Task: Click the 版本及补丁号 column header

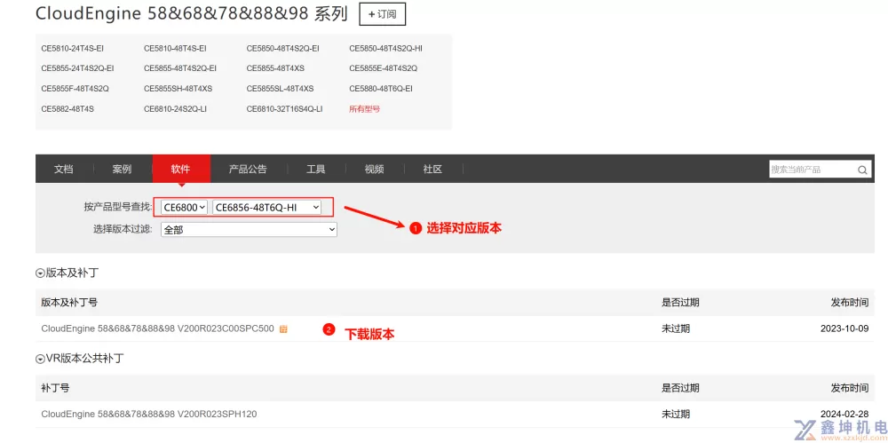Action: pyautogui.click(x=69, y=303)
